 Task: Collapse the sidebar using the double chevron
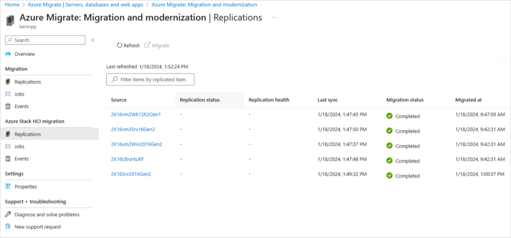tap(93, 40)
